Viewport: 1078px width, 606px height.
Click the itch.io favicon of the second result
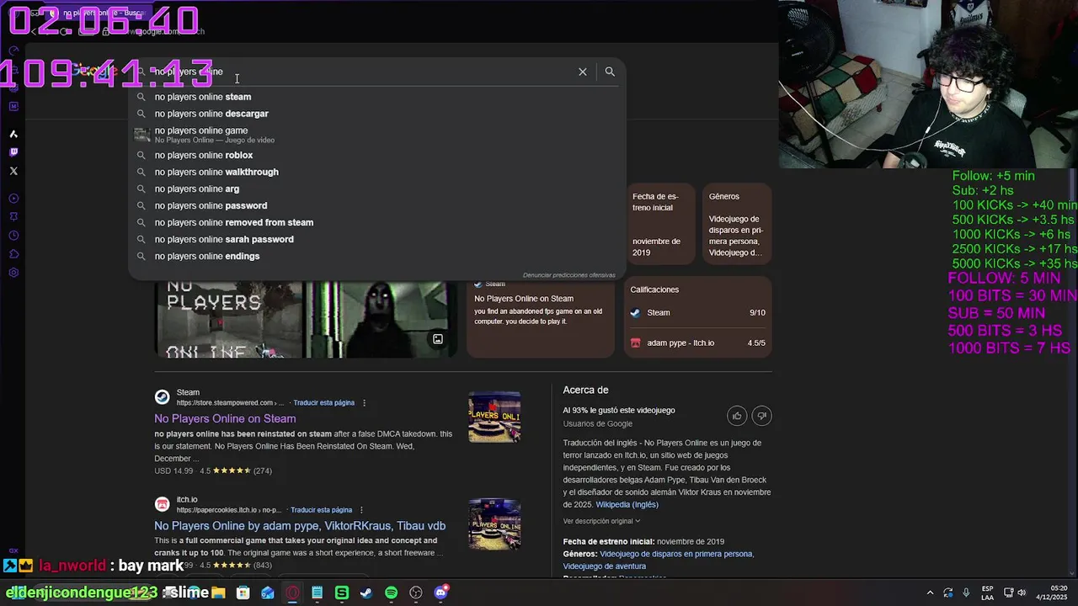click(x=162, y=503)
